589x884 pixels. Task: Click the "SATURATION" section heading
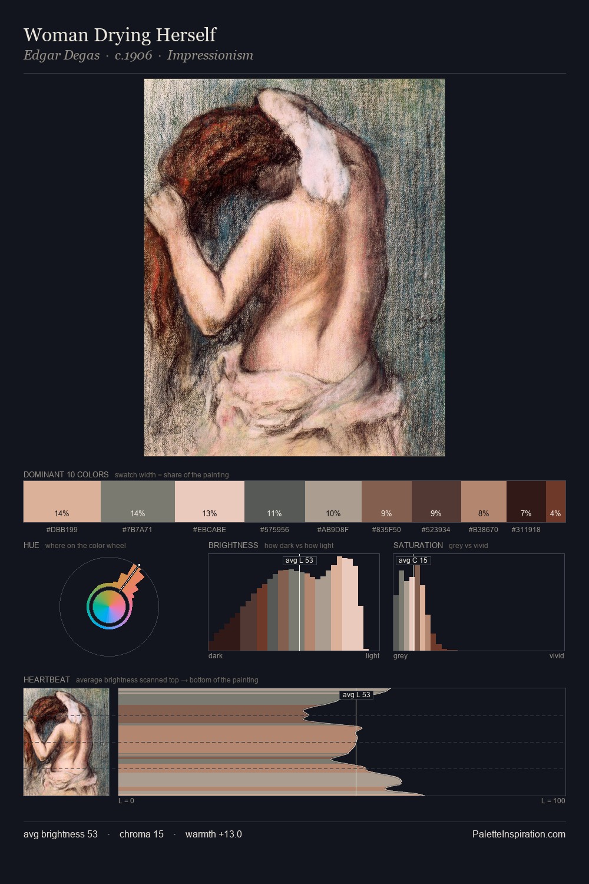coord(418,545)
